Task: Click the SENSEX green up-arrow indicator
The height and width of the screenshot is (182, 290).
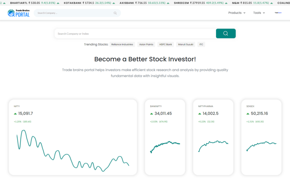Action: click(248, 114)
